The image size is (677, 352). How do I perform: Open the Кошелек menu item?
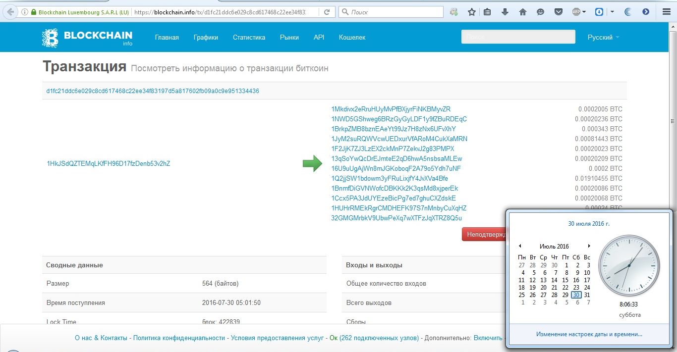352,37
